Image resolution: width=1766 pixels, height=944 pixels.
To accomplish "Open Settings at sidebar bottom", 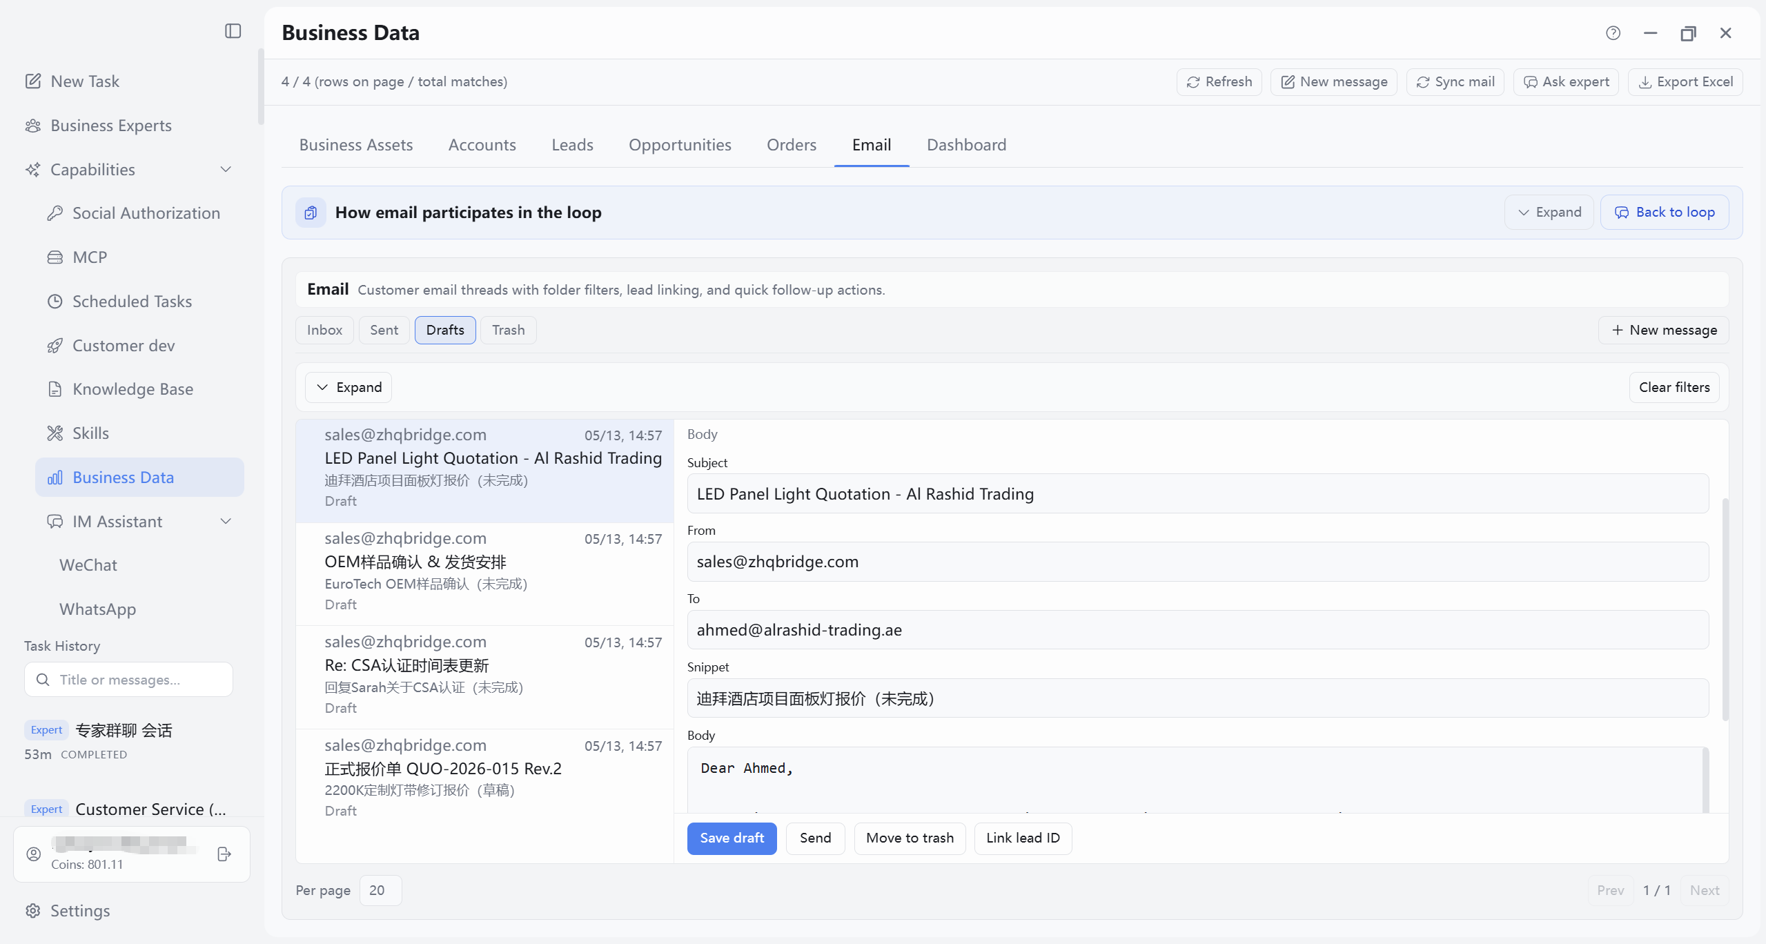I will 67,911.
